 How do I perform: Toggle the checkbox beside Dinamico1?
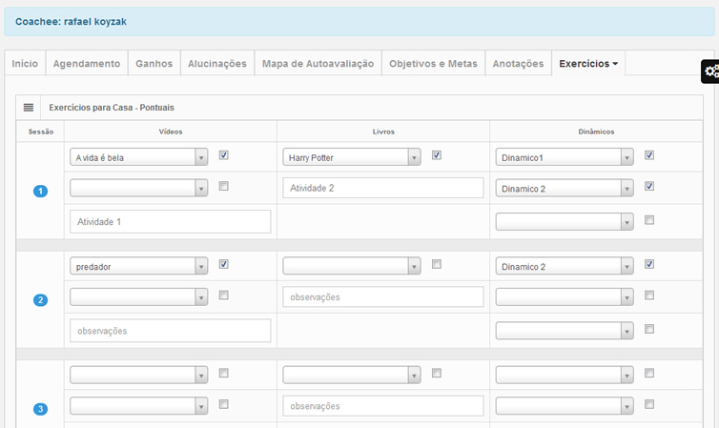pyautogui.click(x=649, y=155)
